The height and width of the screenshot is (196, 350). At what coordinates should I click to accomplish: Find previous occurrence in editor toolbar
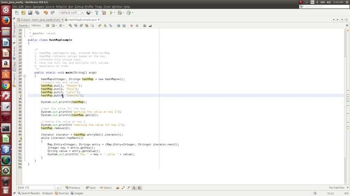pyautogui.click(x=76, y=26)
